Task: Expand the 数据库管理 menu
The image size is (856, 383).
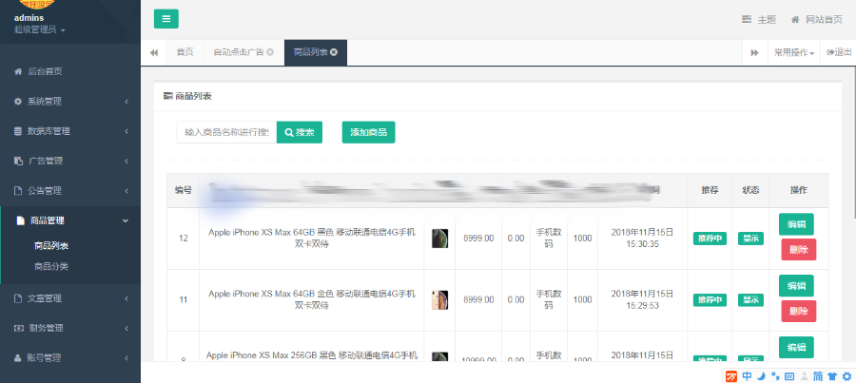Action: [x=69, y=131]
